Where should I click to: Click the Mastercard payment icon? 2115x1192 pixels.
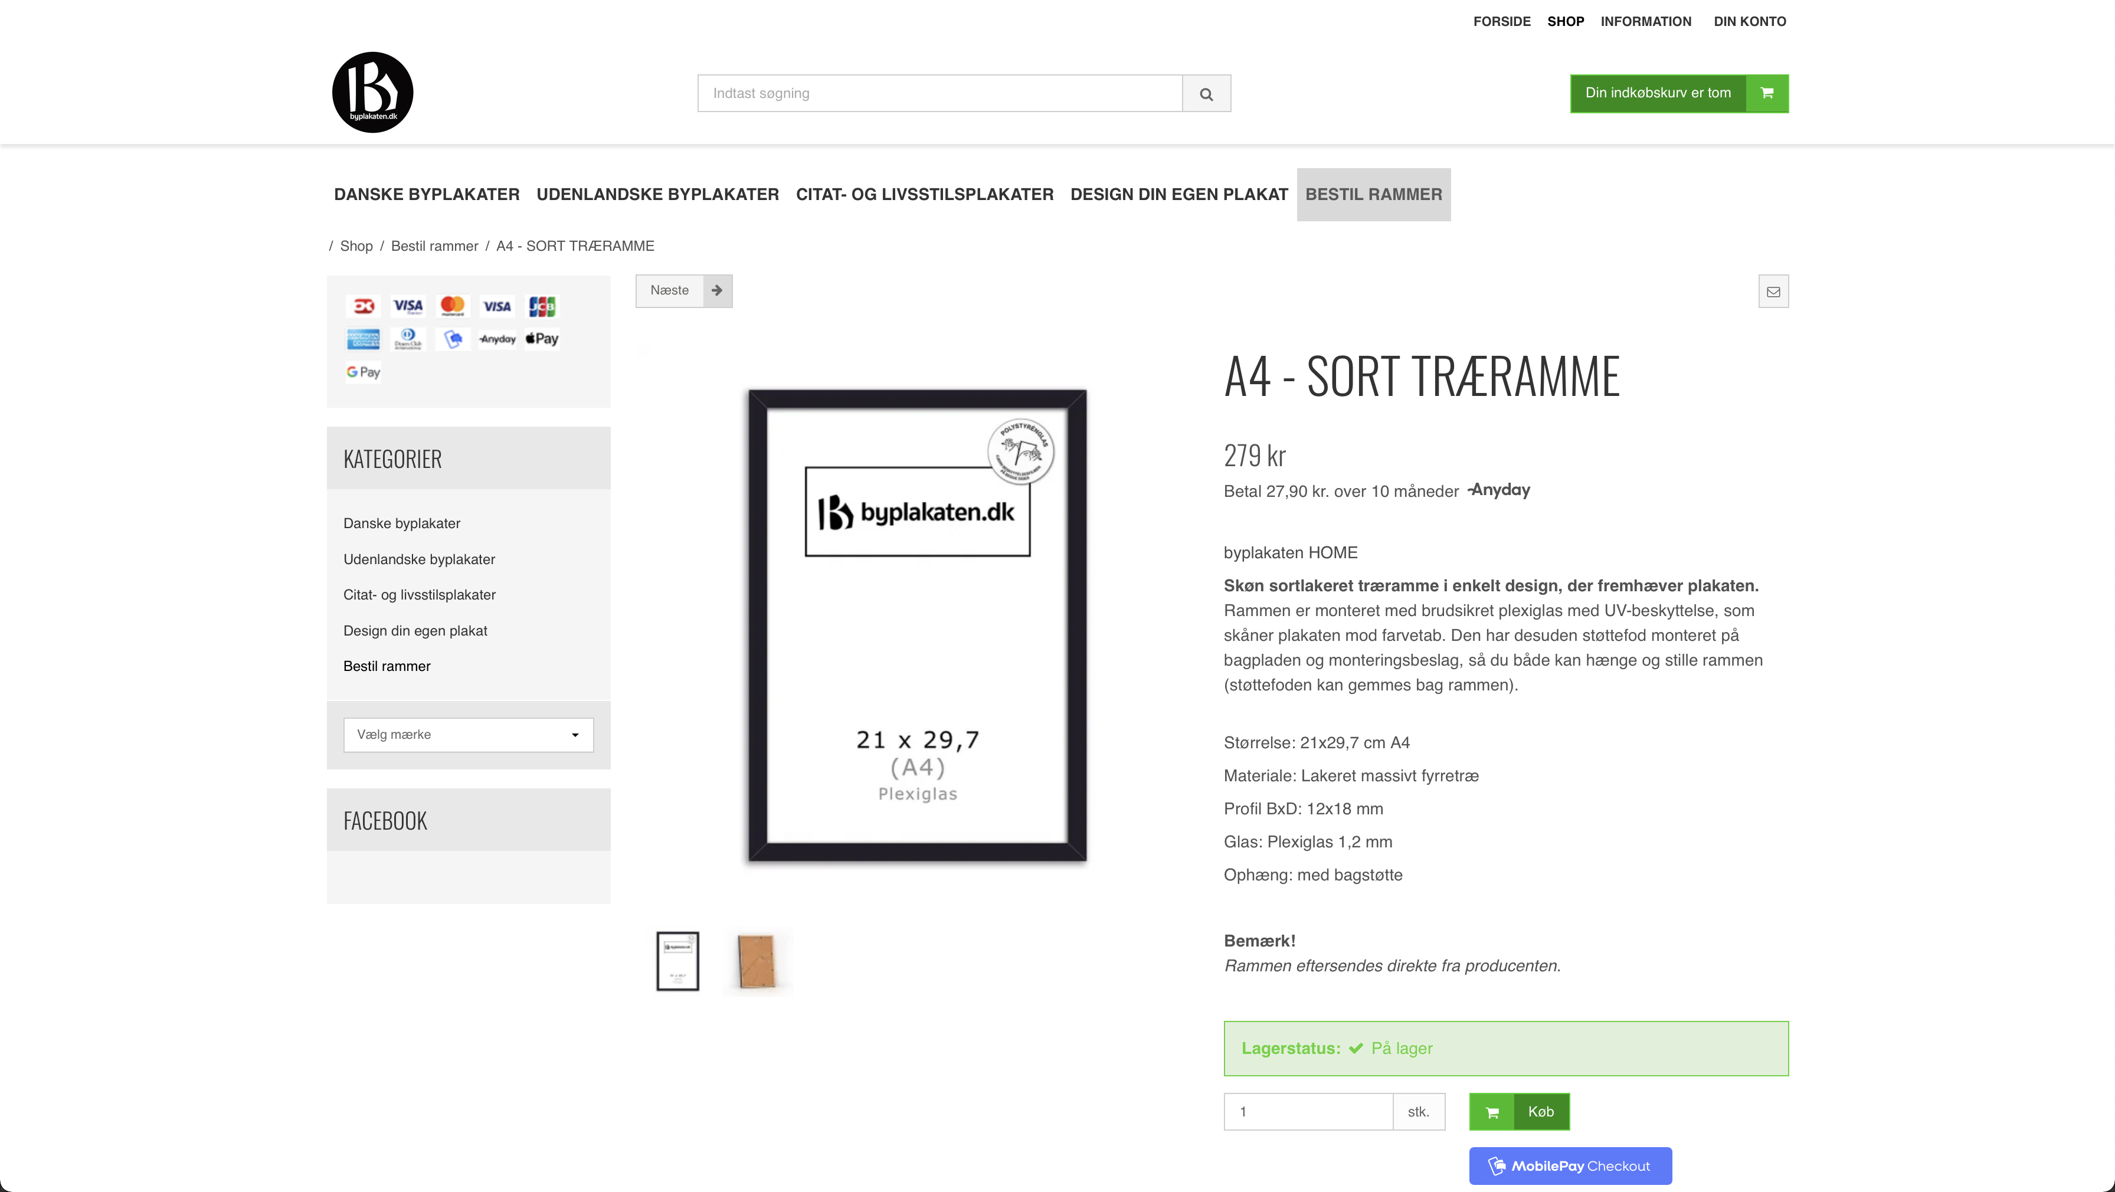453,306
